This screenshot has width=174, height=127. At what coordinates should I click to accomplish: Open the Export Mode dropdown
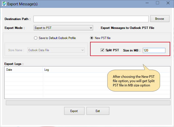[x=63, y=28]
